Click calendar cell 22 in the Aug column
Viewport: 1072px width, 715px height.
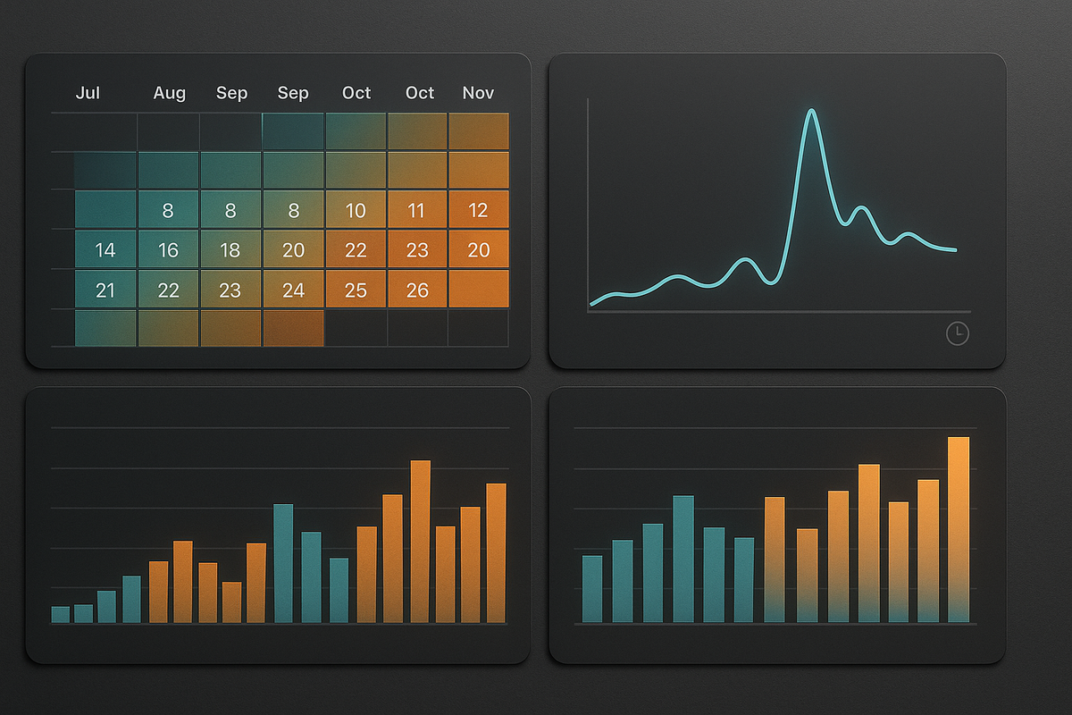(168, 290)
